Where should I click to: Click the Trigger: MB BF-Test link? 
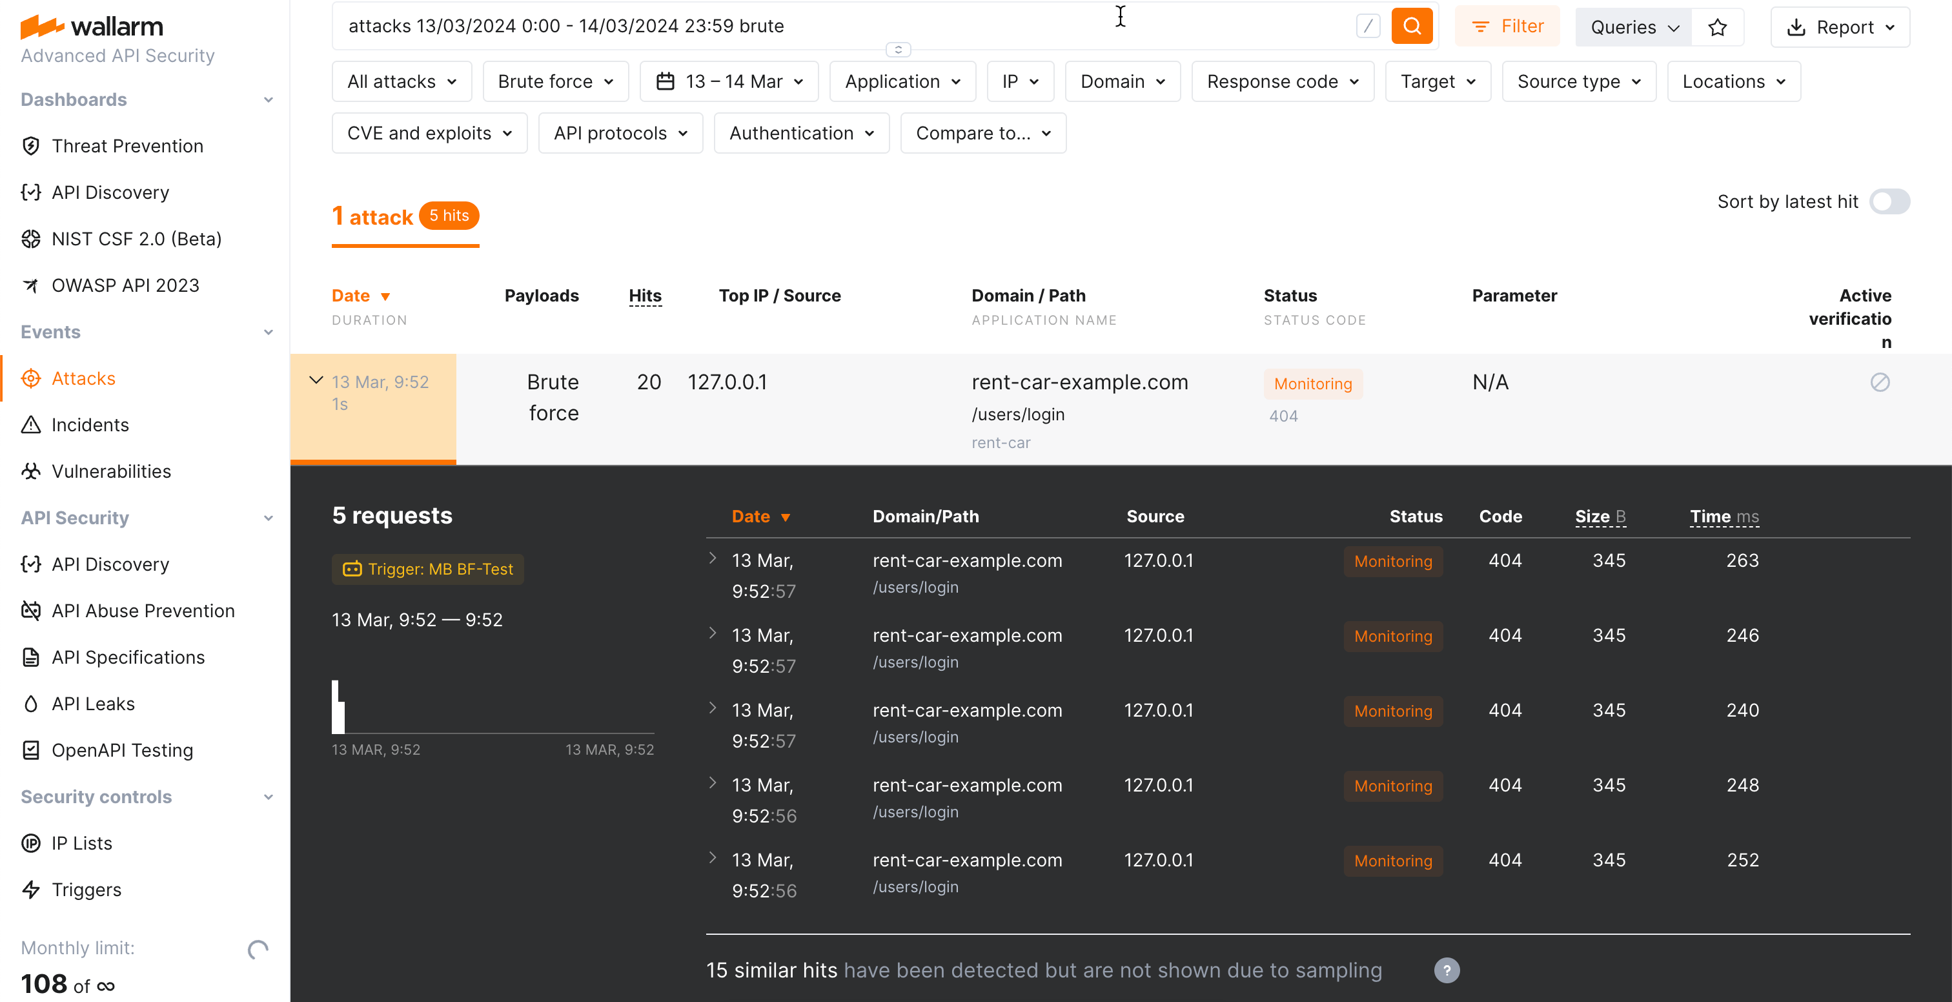[427, 568]
